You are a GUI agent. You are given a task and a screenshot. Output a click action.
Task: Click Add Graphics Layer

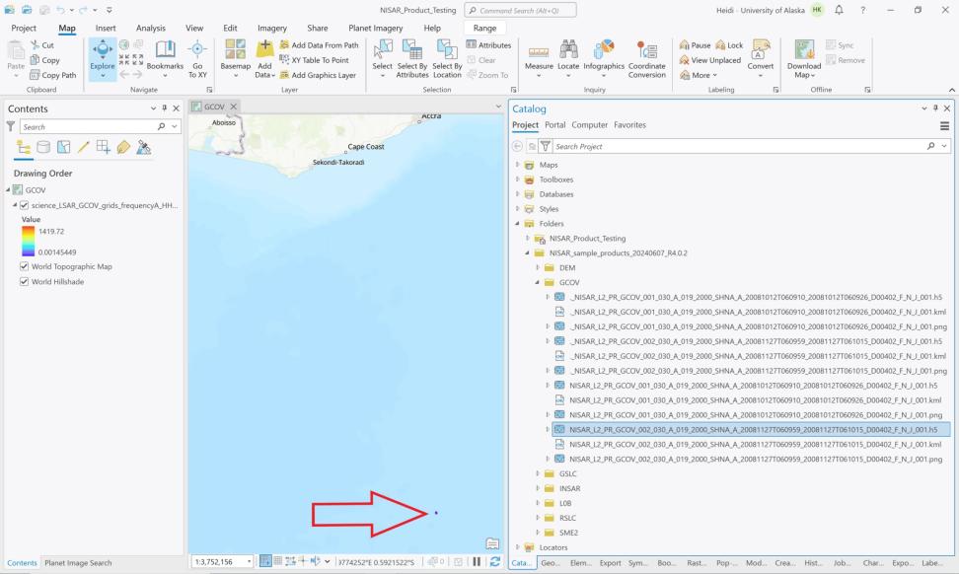[x=318, y=75]
